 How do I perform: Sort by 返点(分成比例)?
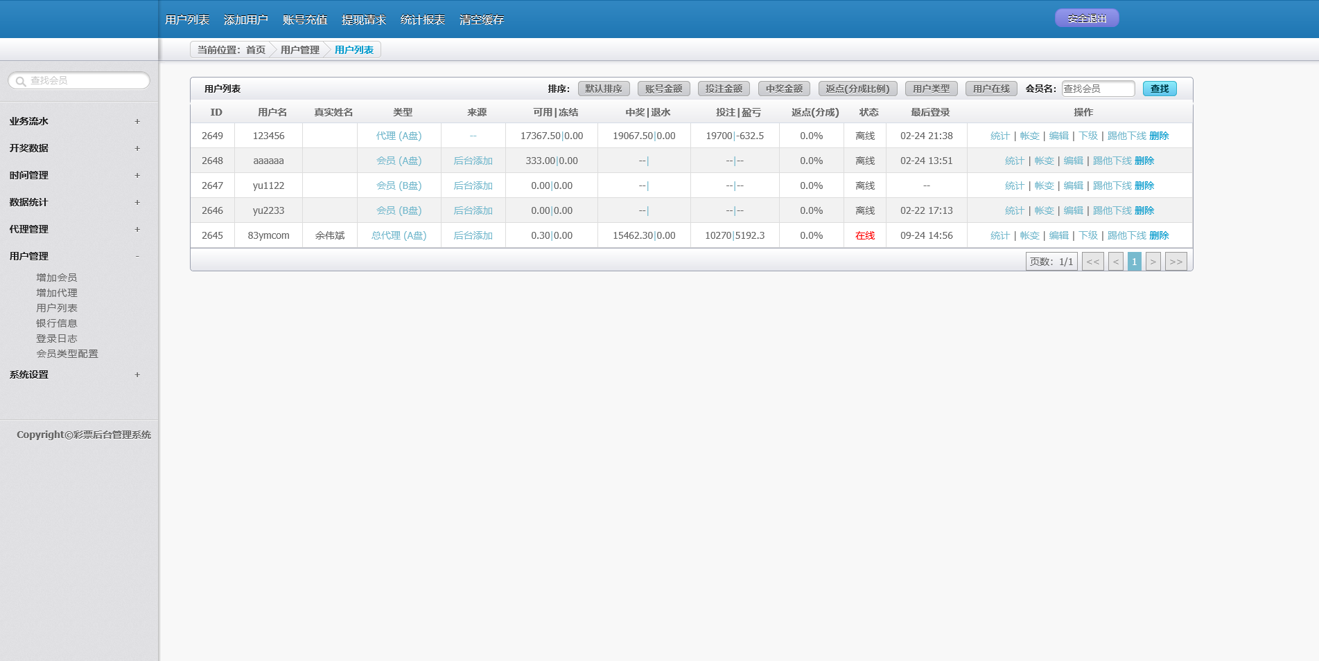click(x=858, y=89)
